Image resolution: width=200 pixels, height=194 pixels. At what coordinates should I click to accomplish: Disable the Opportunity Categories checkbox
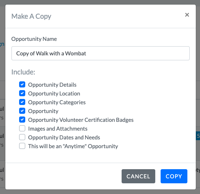pyautogui.click(x=22, y=102)
